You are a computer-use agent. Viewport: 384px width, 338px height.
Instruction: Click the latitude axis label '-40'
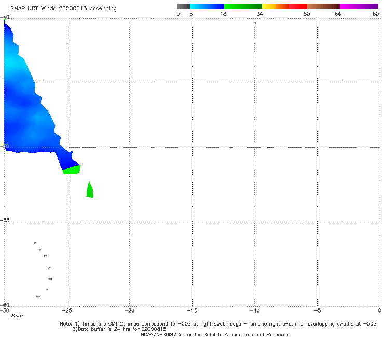pos(5,17)
